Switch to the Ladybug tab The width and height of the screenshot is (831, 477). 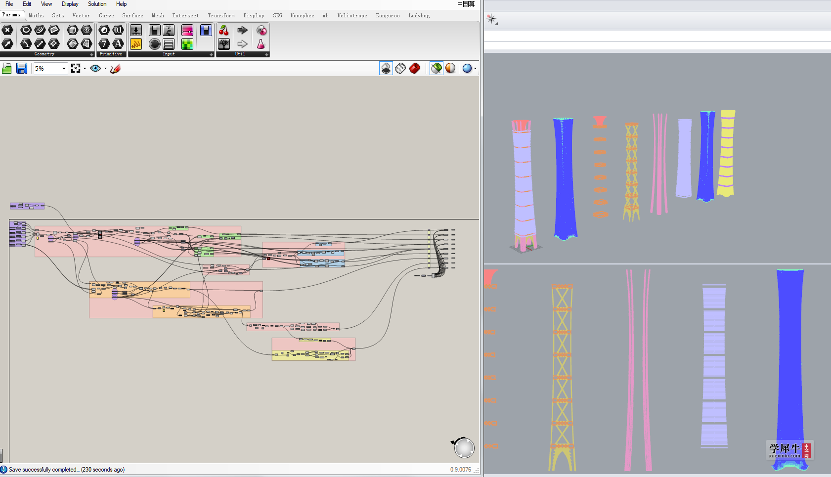click(419, 15)
